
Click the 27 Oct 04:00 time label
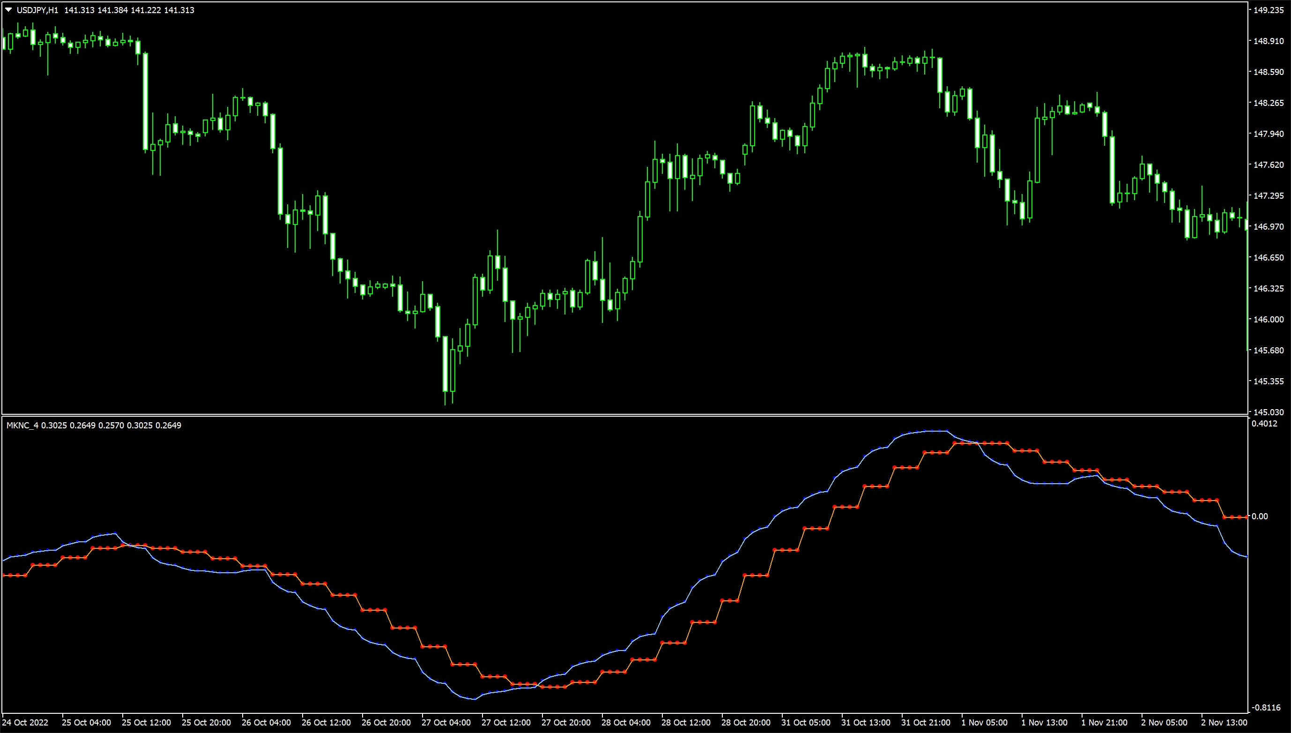click(446, 722)
